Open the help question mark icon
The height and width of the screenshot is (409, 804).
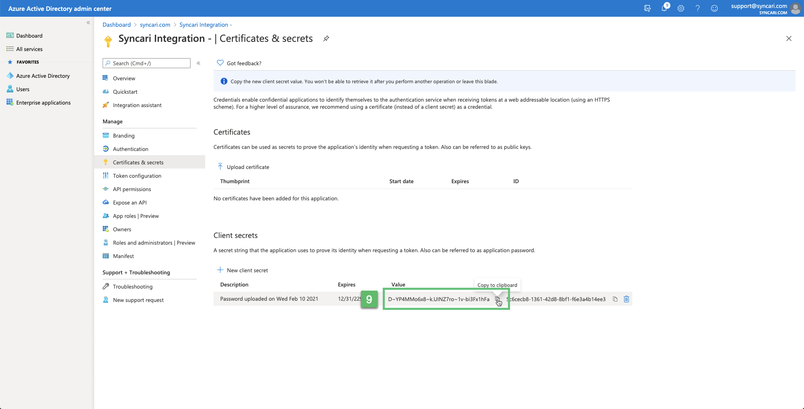pos(698,8)
